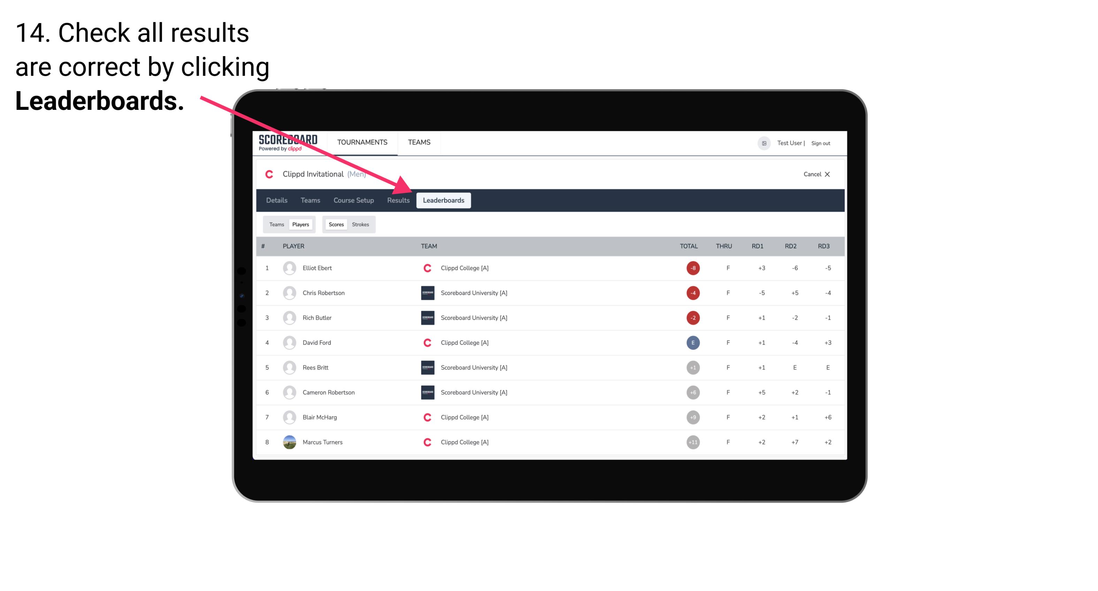The image size is (1098, 591).
Task: Click the Scores filter icon
Action: [335, 224]
